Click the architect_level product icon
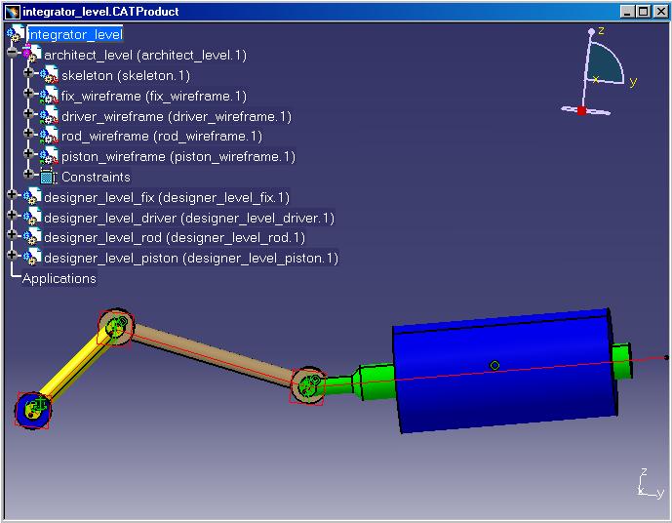The image size is (672, 523). (32, 56)
